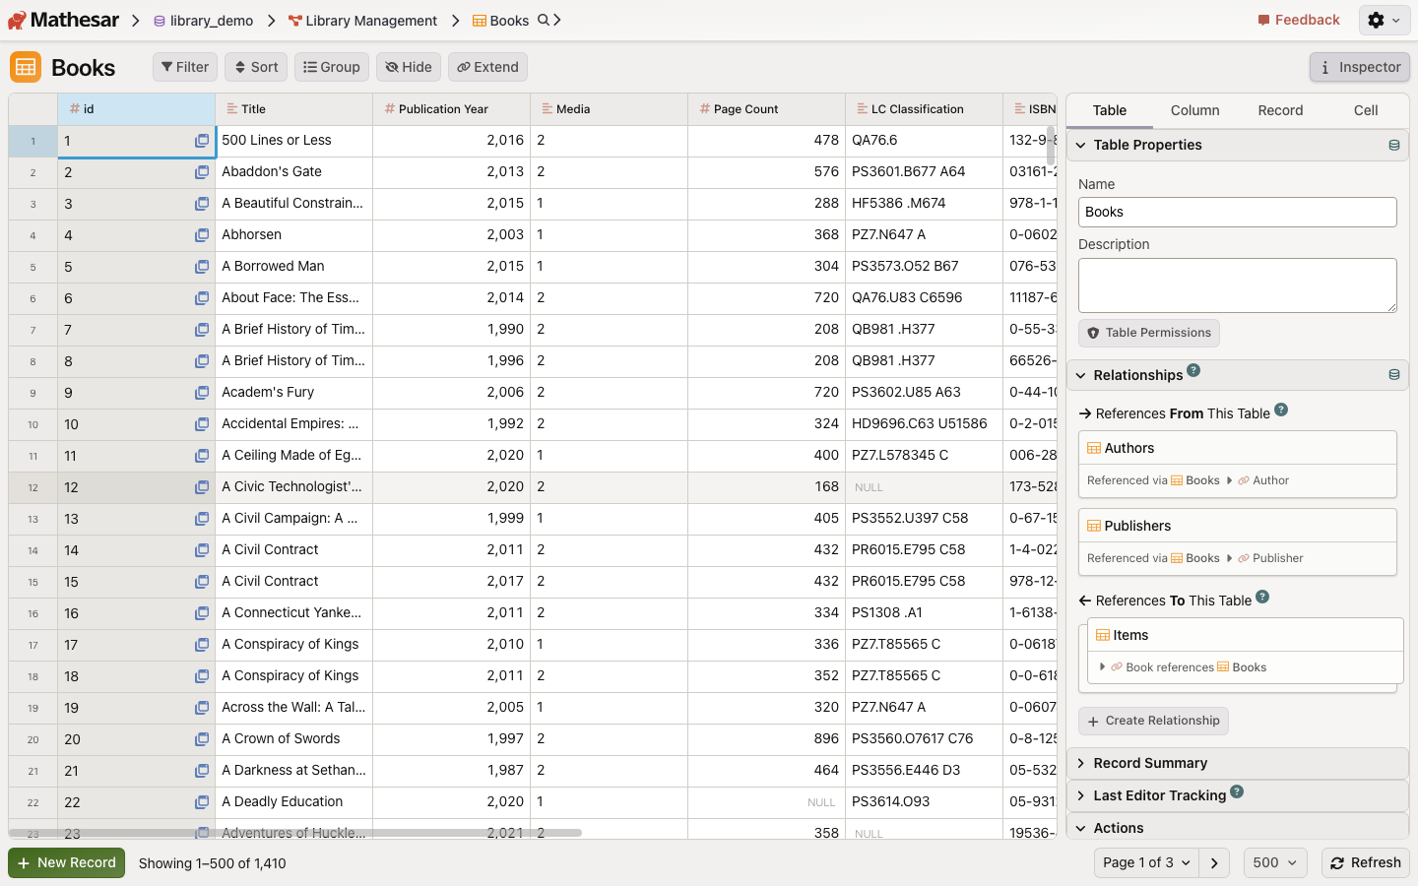The width and height of the screenshot is (1418, 886).
Task: Open record 3 via its expand icon
Action: coord(202,204)
